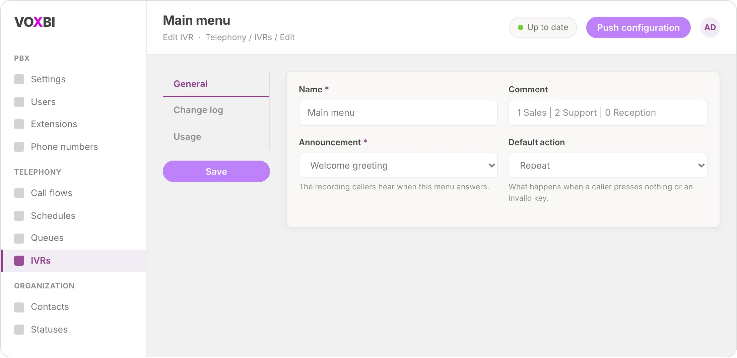Click the TELEPHONY section header
This screenshot has width=737, height=358.
tap(38, 172)
